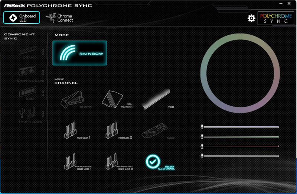Image resolution: width=297 pixels, height=194 pixels.
Task: Click the blue color slider track
Action: click(241, 127)
